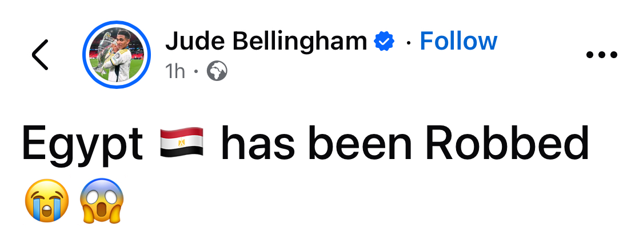643x236 pixels.
Task: Select the first name Jude
Action: tap(195, 41)
